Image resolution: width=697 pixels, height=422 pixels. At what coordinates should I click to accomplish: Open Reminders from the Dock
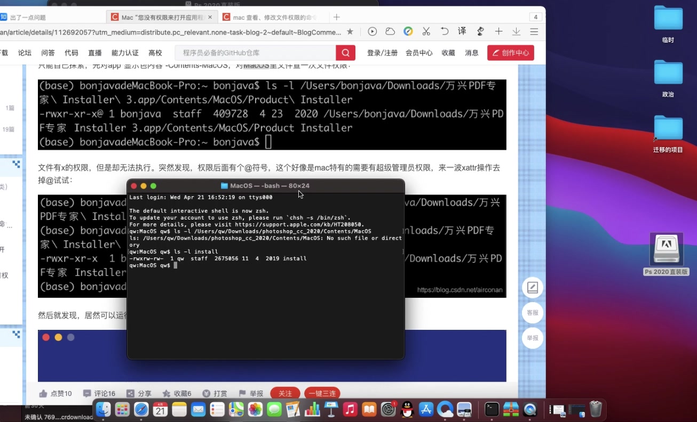point(217,409)
